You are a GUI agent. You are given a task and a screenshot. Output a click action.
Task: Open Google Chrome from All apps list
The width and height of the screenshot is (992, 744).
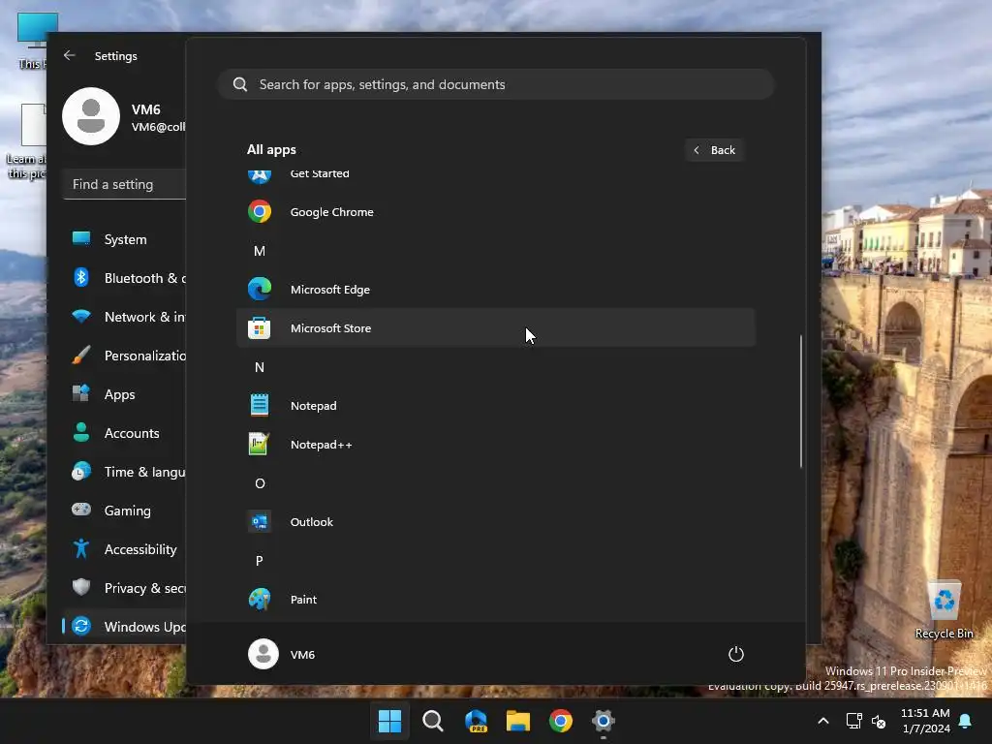coord(495,212)
